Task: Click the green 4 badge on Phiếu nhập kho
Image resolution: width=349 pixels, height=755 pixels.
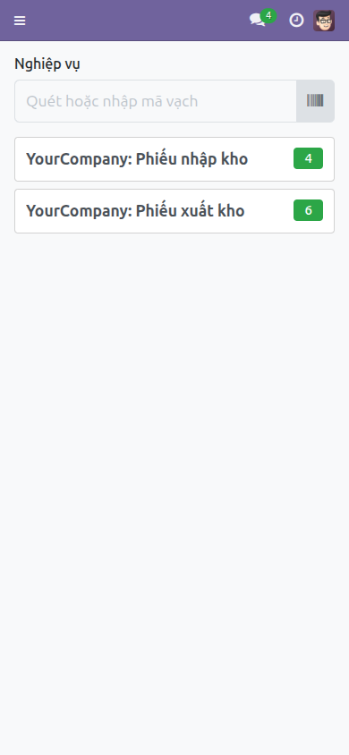Action: pyautogui.click(x=308, y=158)
